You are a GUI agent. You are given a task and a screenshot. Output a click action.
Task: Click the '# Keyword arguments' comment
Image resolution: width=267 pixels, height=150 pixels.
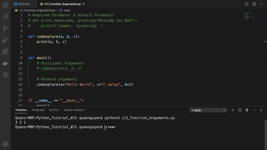pos(57,79)
